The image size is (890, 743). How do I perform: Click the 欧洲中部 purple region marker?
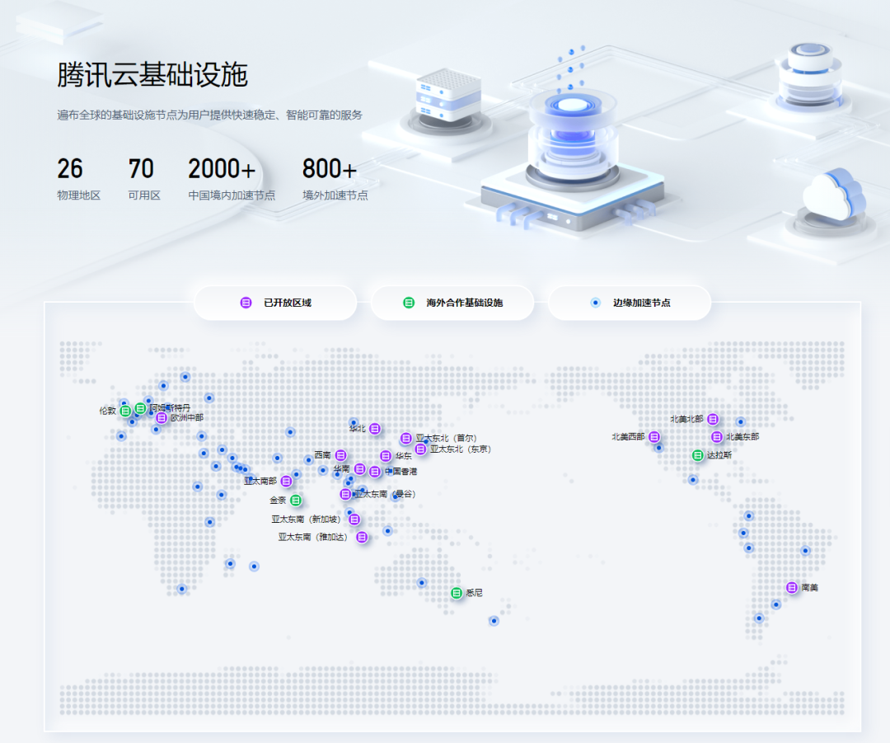(x=162, y=418)
